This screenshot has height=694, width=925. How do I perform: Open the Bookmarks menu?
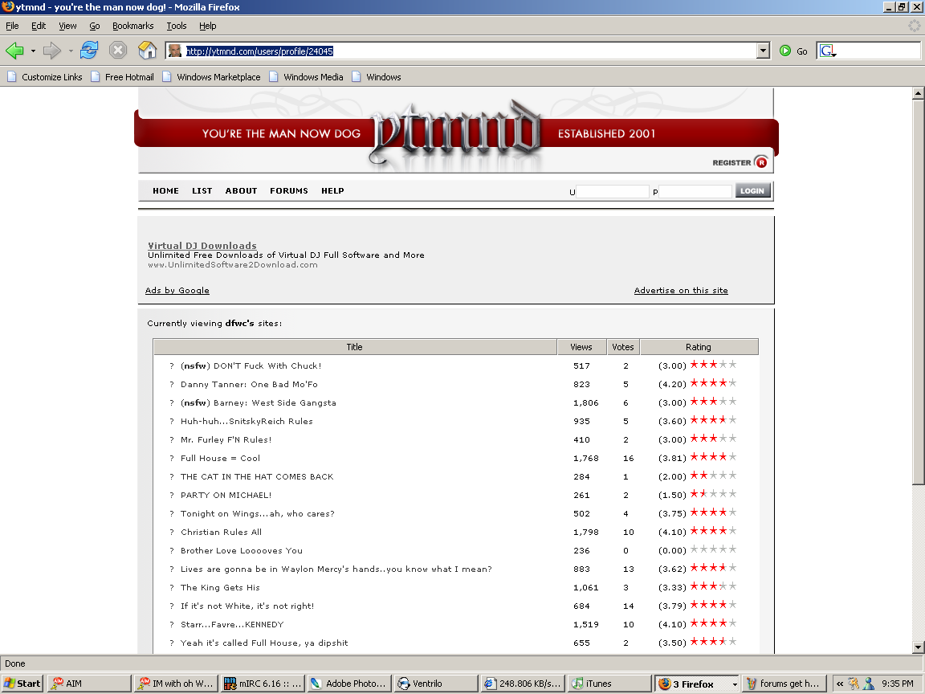point(132,26)
